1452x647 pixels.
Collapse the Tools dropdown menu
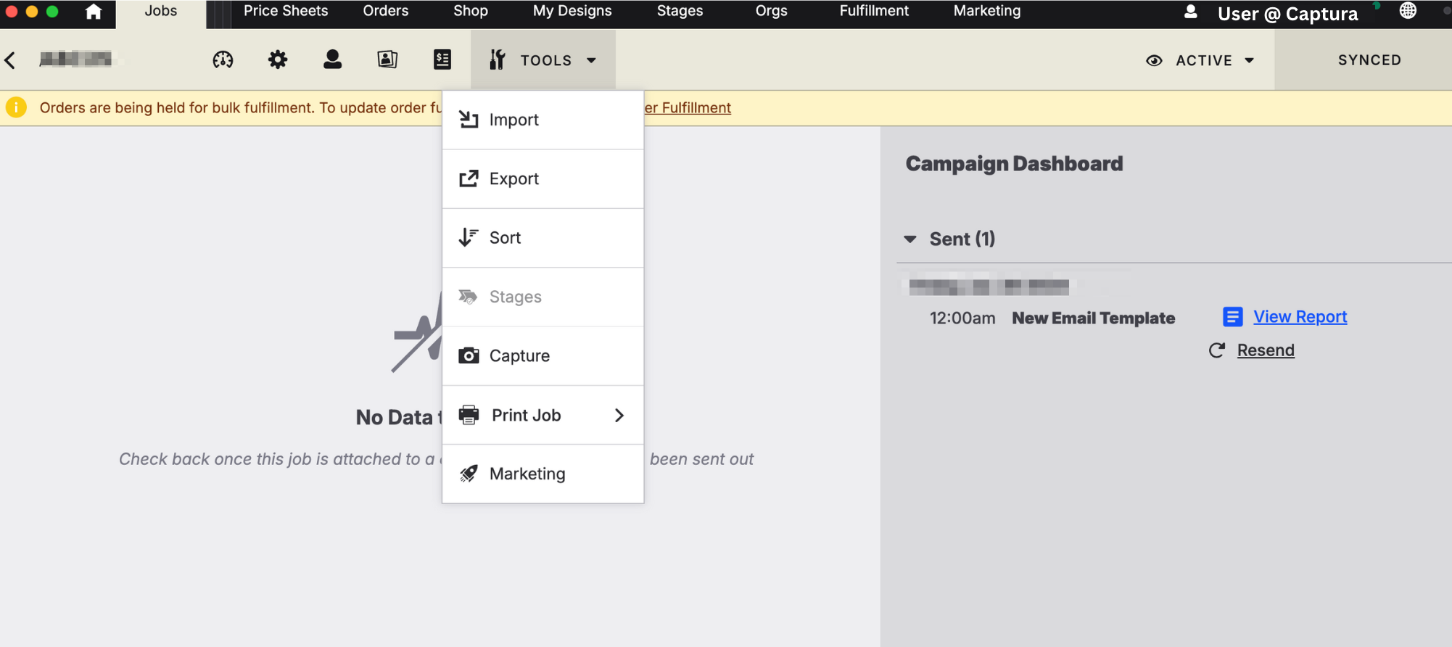543,59
